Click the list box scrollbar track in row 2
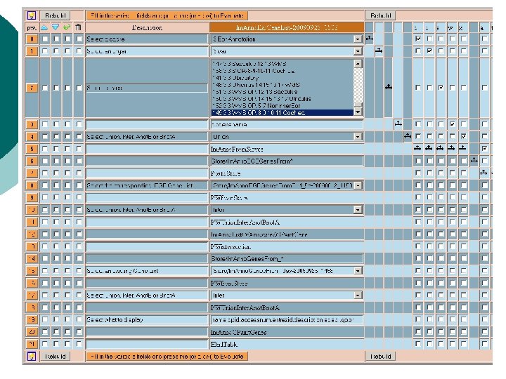Screen dimensions: 506x379 click(x=358, y=84)
